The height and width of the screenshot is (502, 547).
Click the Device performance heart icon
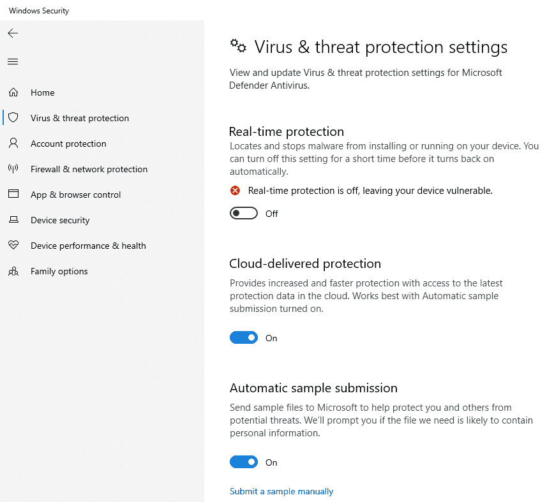[x=13, y=245]
